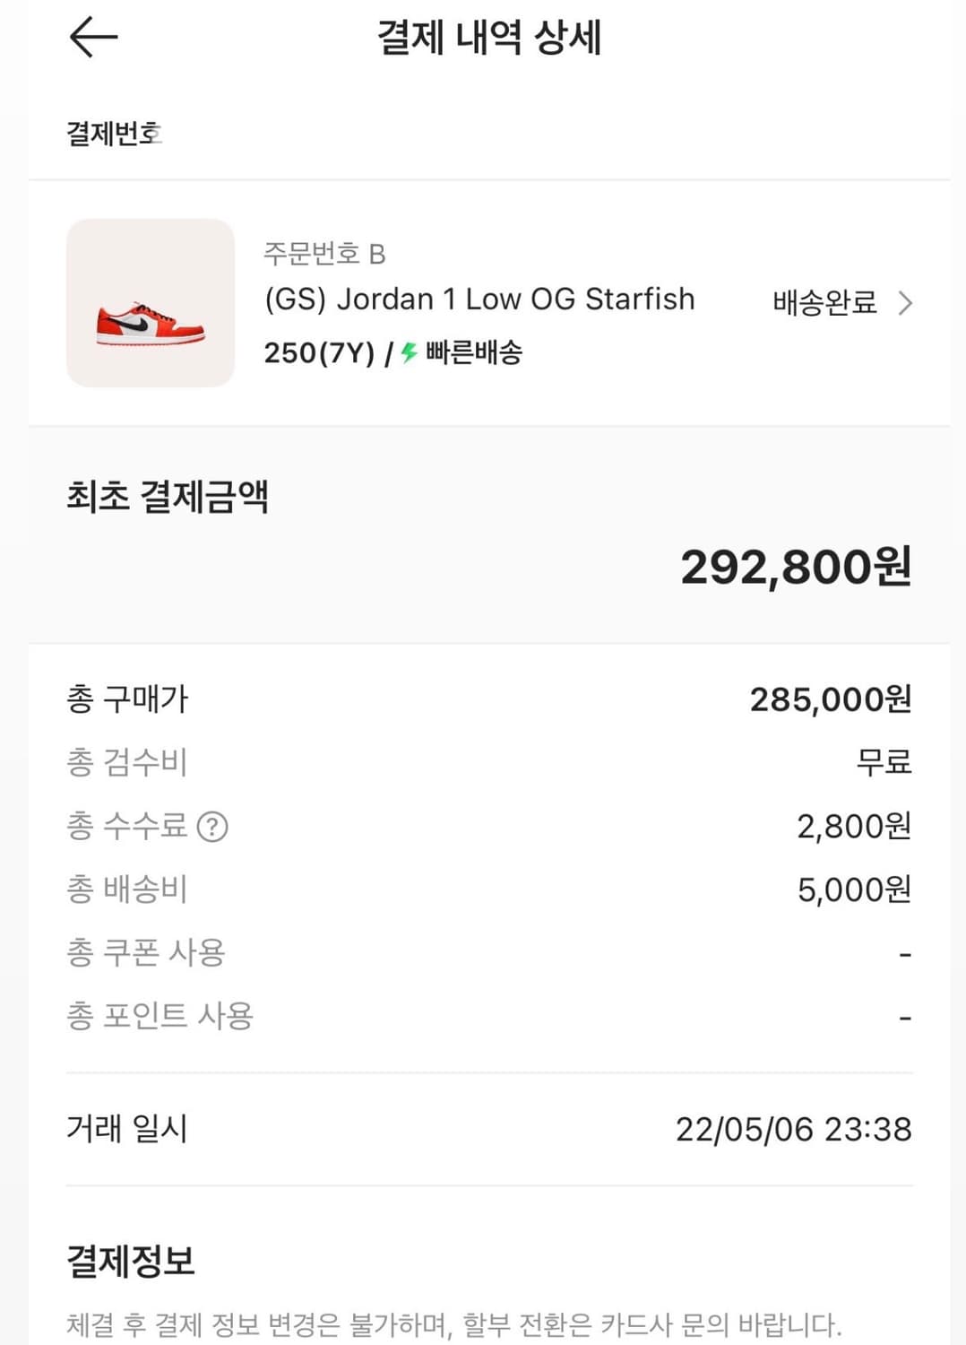Tap the 배송완료 delivery complete status

[824, 303]
